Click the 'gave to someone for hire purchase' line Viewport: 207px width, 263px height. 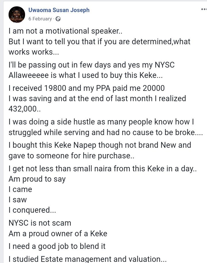[x=71, y=156]
